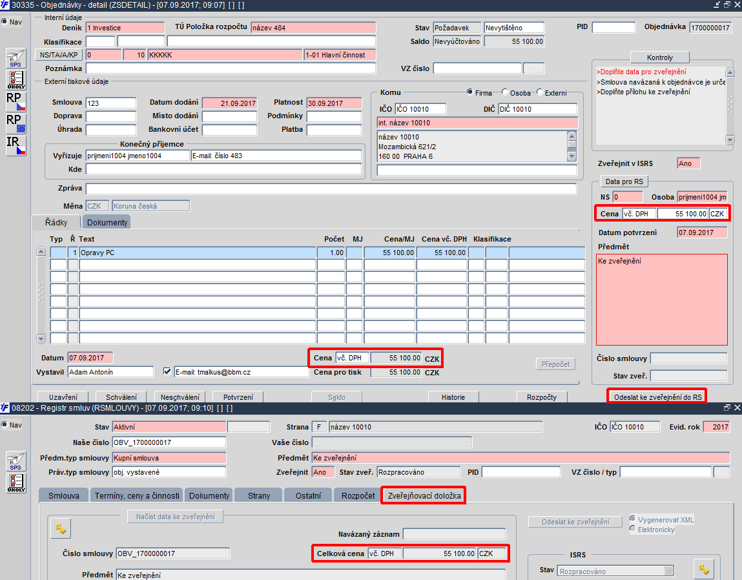Click the Vystavil field Adam Antonín
Image resolution: width=742 pixels, height=580 pixels.
pos(110,371)
